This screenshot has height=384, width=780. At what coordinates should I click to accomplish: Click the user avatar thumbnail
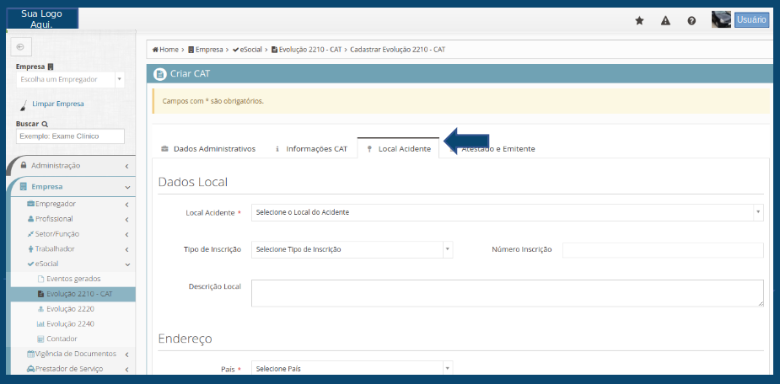[x=721, y=19]
